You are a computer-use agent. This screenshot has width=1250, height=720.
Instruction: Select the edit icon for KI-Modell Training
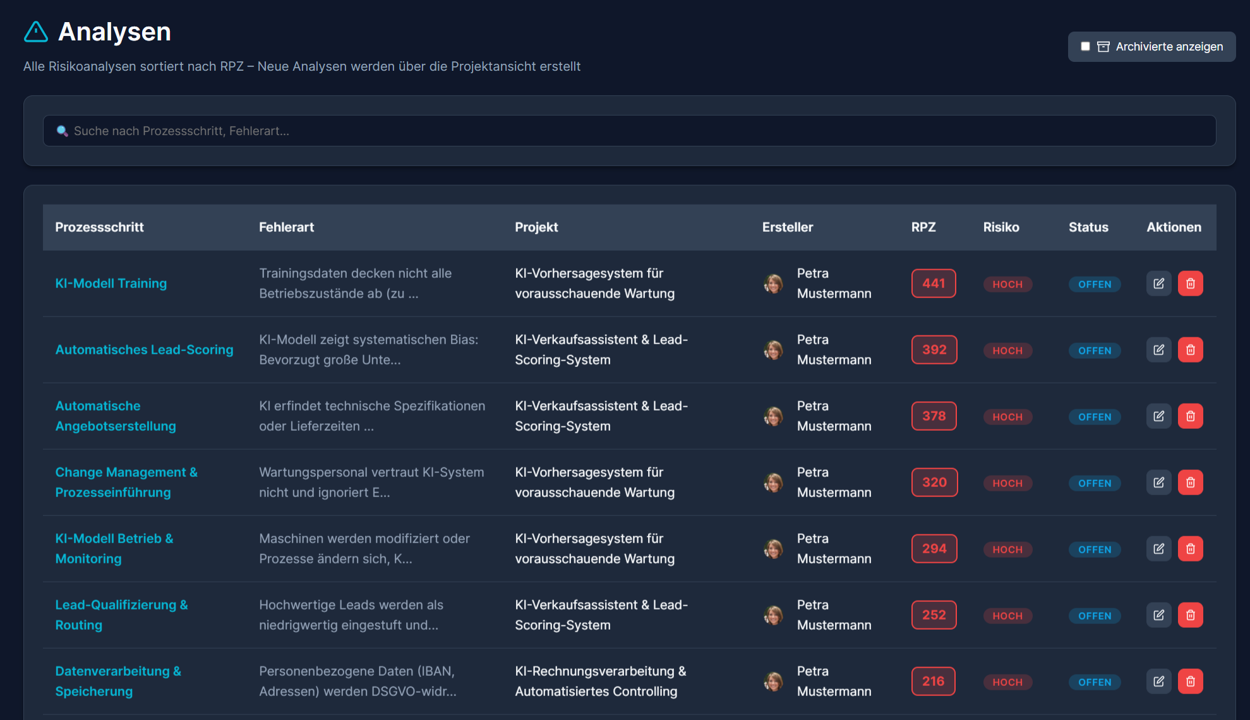click(x=1158, y=283)
